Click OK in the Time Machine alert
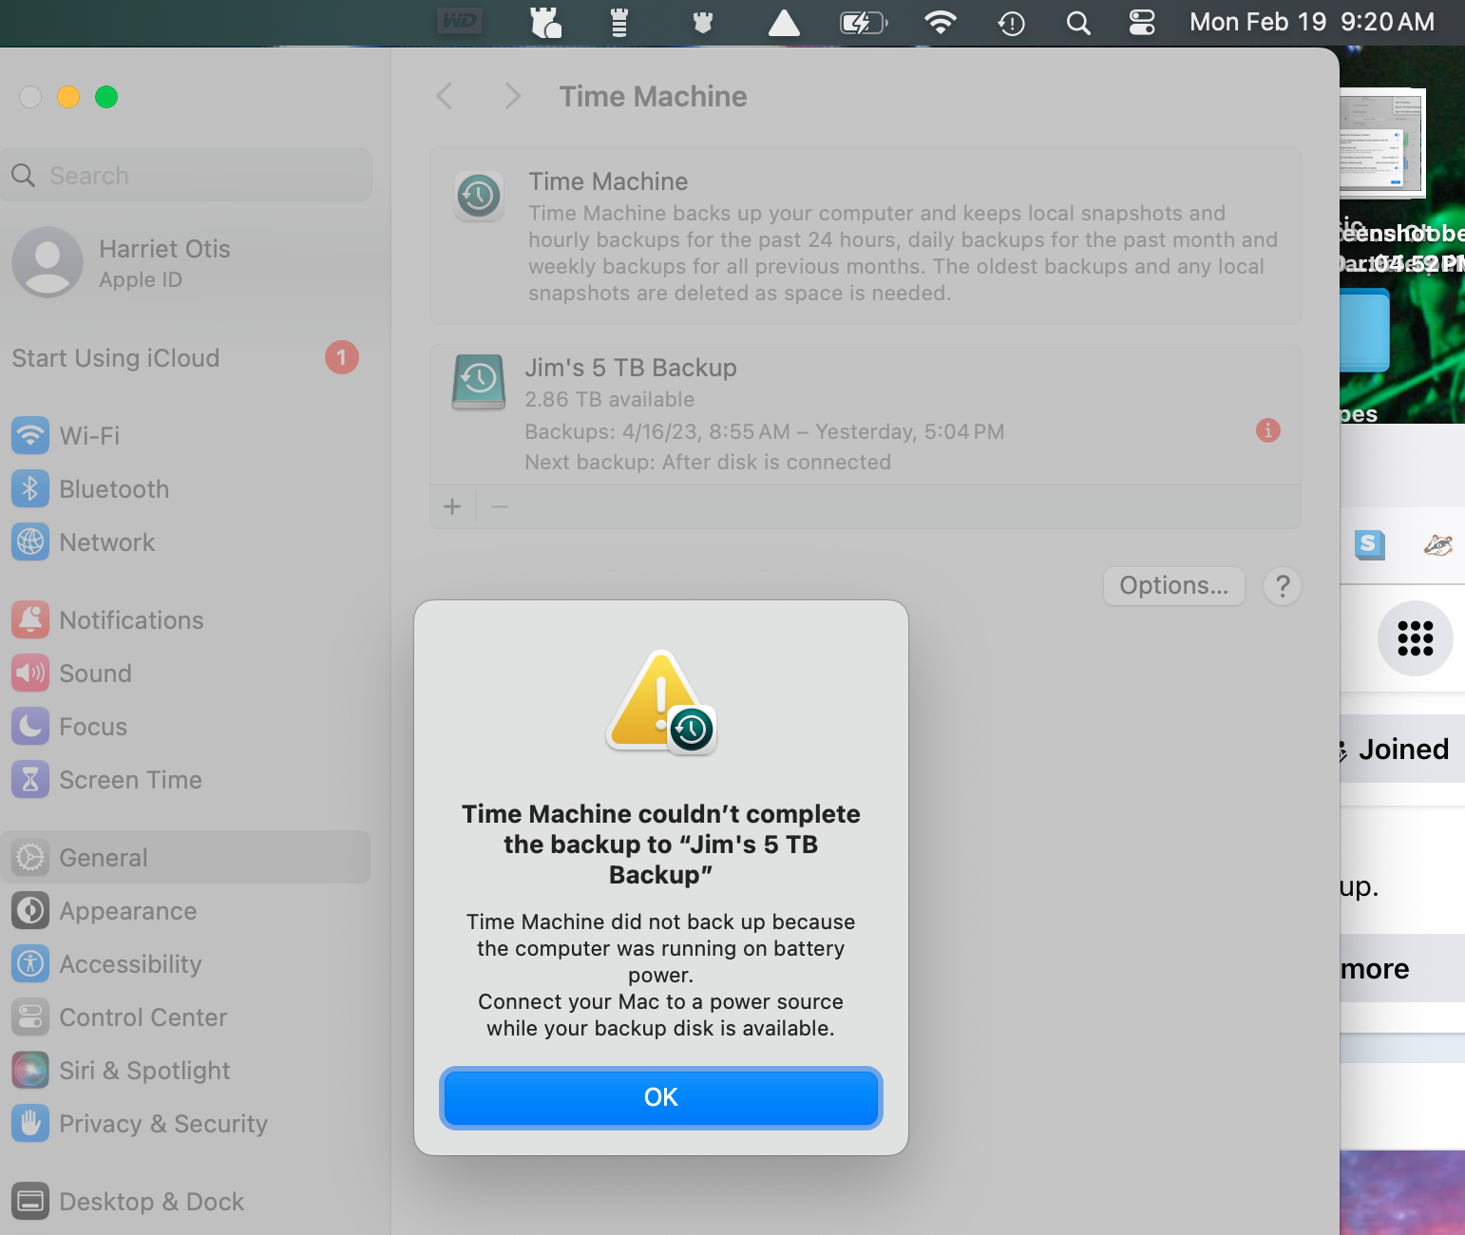1465x1235 pixels. (660, 1097)
